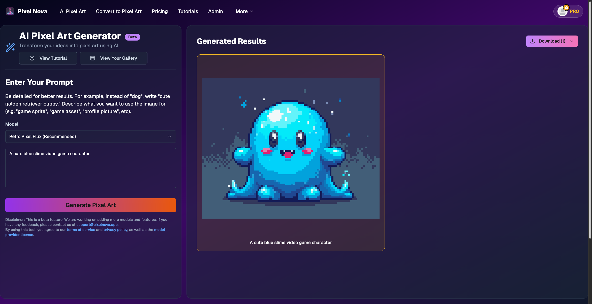Open the model provider license link
Screen dimensions: 592x304
click(x=160, y=230)
